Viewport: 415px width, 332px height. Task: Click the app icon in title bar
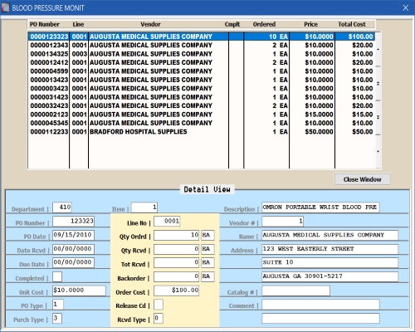[6, 7]
